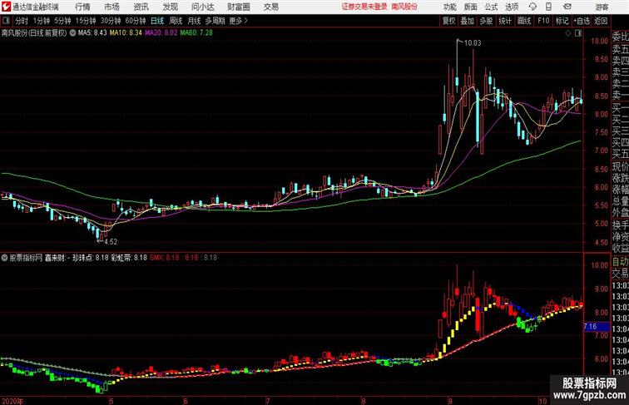The width and height of the screenshot is (629, 405).
Task: Open the 功能 menu
Action: [449, 7]
